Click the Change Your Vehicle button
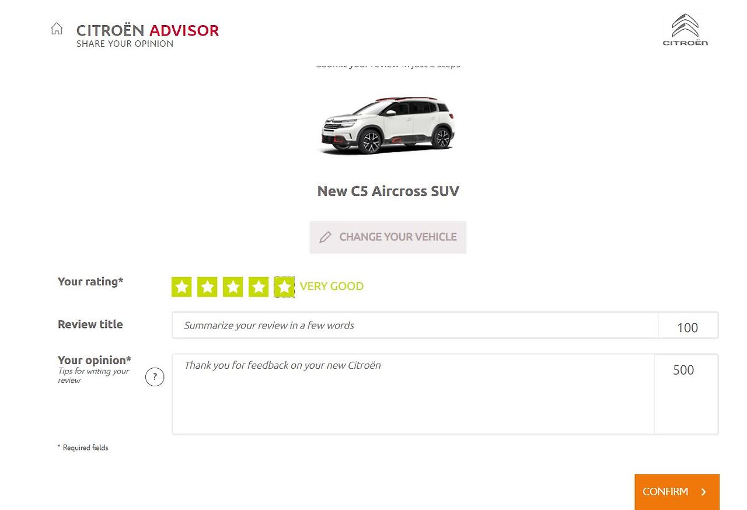This screenshot has width=747, height=510. tap(388, 237)
